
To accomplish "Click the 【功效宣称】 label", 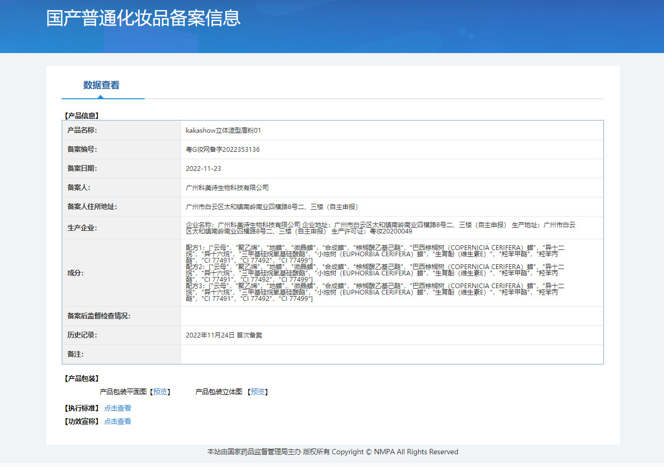I will tap(81, 421).
